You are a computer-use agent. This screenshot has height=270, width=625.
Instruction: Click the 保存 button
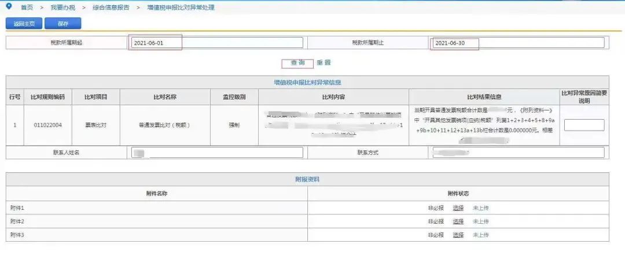(x=62, y=24)
